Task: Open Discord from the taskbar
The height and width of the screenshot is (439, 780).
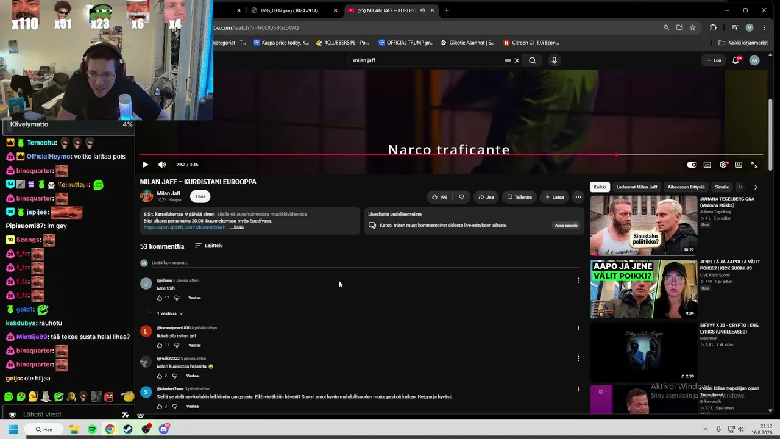Action: pyautogui.click(x=164, y=429)
